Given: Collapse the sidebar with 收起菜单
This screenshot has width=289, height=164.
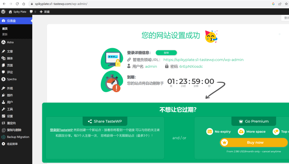Looking at the screenshot, I should tap(16, 144).
